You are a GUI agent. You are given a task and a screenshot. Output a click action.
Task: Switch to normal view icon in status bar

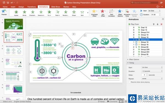point(121,102)
